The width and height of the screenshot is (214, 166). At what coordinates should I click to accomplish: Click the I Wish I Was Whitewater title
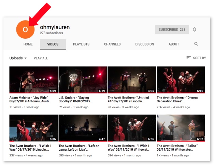click(x=128, y=148)
